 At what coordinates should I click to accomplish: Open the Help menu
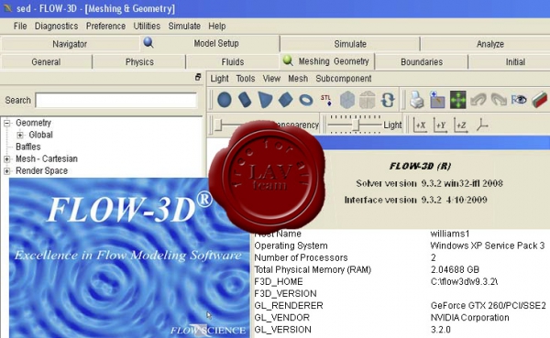(x=216, y=27)
